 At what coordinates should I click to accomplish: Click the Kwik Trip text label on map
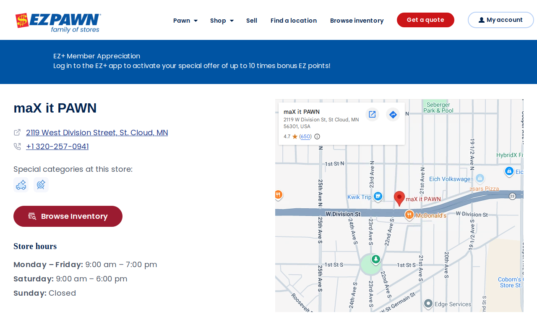(x=360, y=197)
